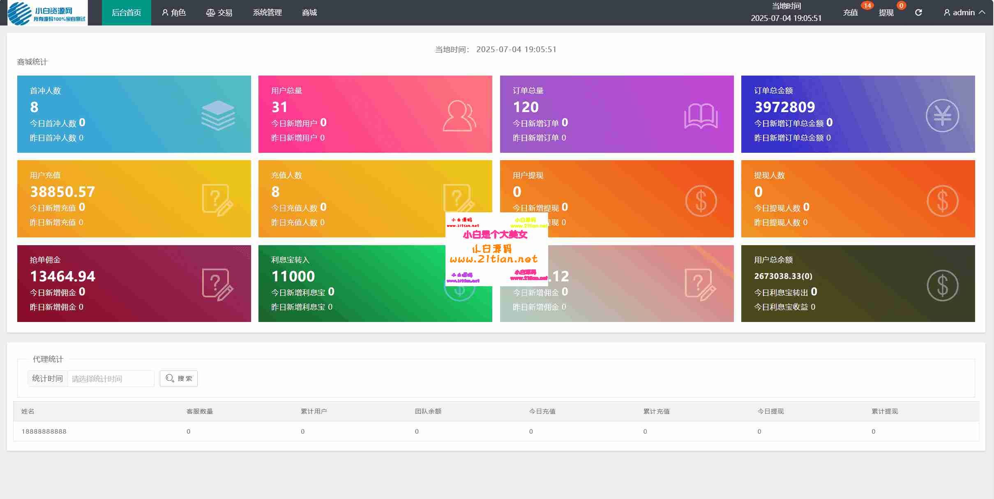Viewport: 994px width, 499px height.
Task: Open 充值 notifications with badge 14
Action: [x=850, y=13]
